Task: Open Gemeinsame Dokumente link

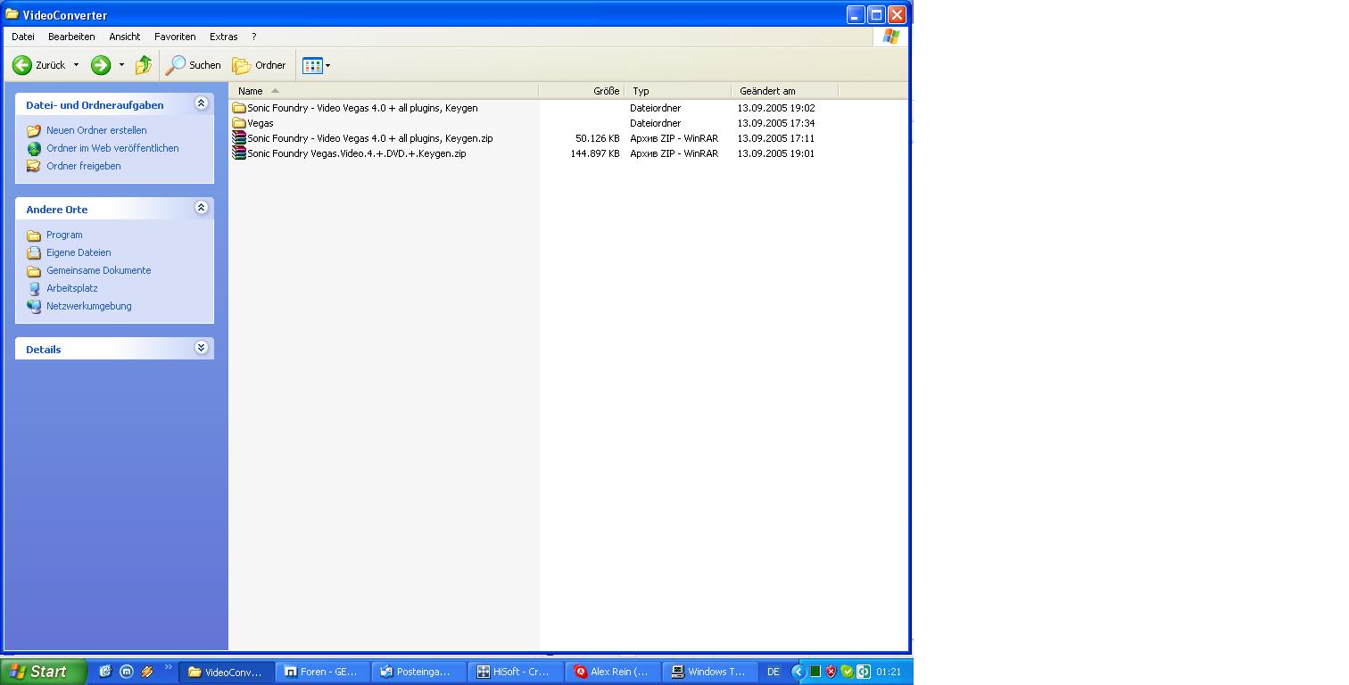Action: tap(99, 270)
